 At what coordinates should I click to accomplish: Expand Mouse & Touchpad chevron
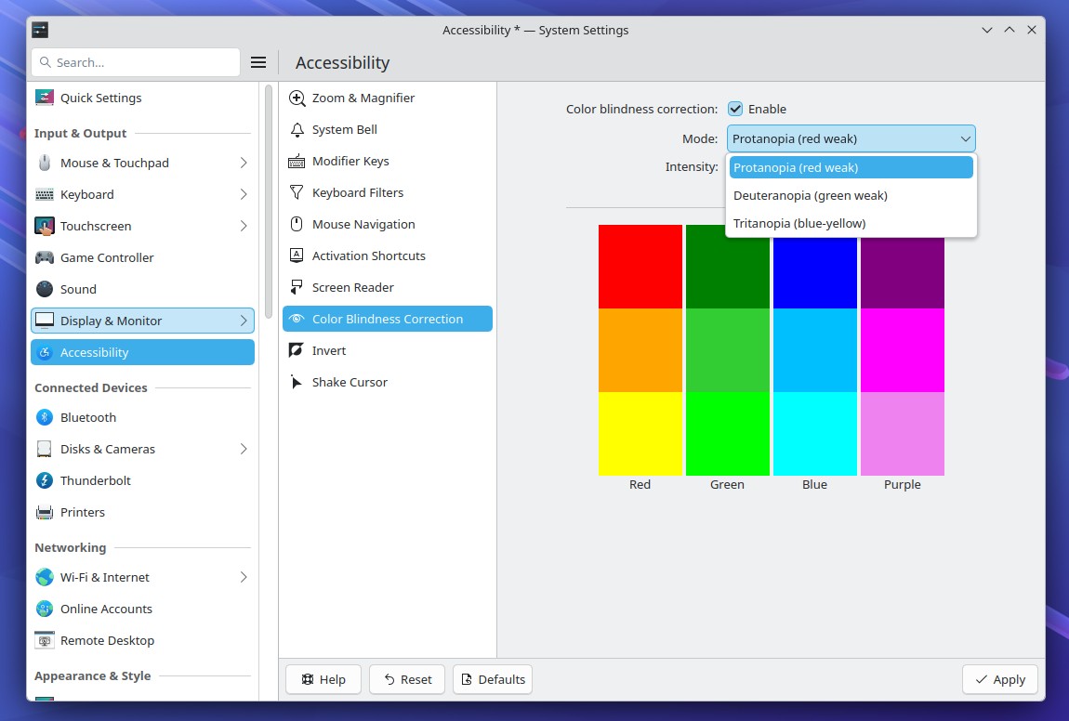coord(244,163)
